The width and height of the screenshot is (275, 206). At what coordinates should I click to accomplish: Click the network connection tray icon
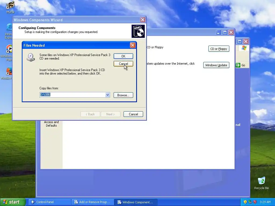coord(250,202)
